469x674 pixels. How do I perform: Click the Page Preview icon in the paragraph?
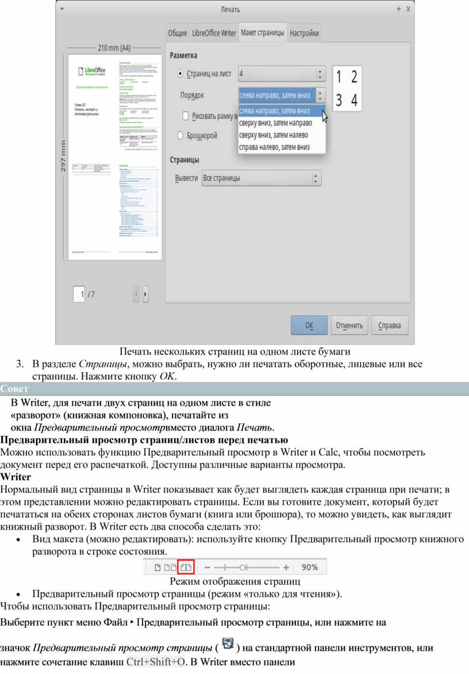pos(228,644)
